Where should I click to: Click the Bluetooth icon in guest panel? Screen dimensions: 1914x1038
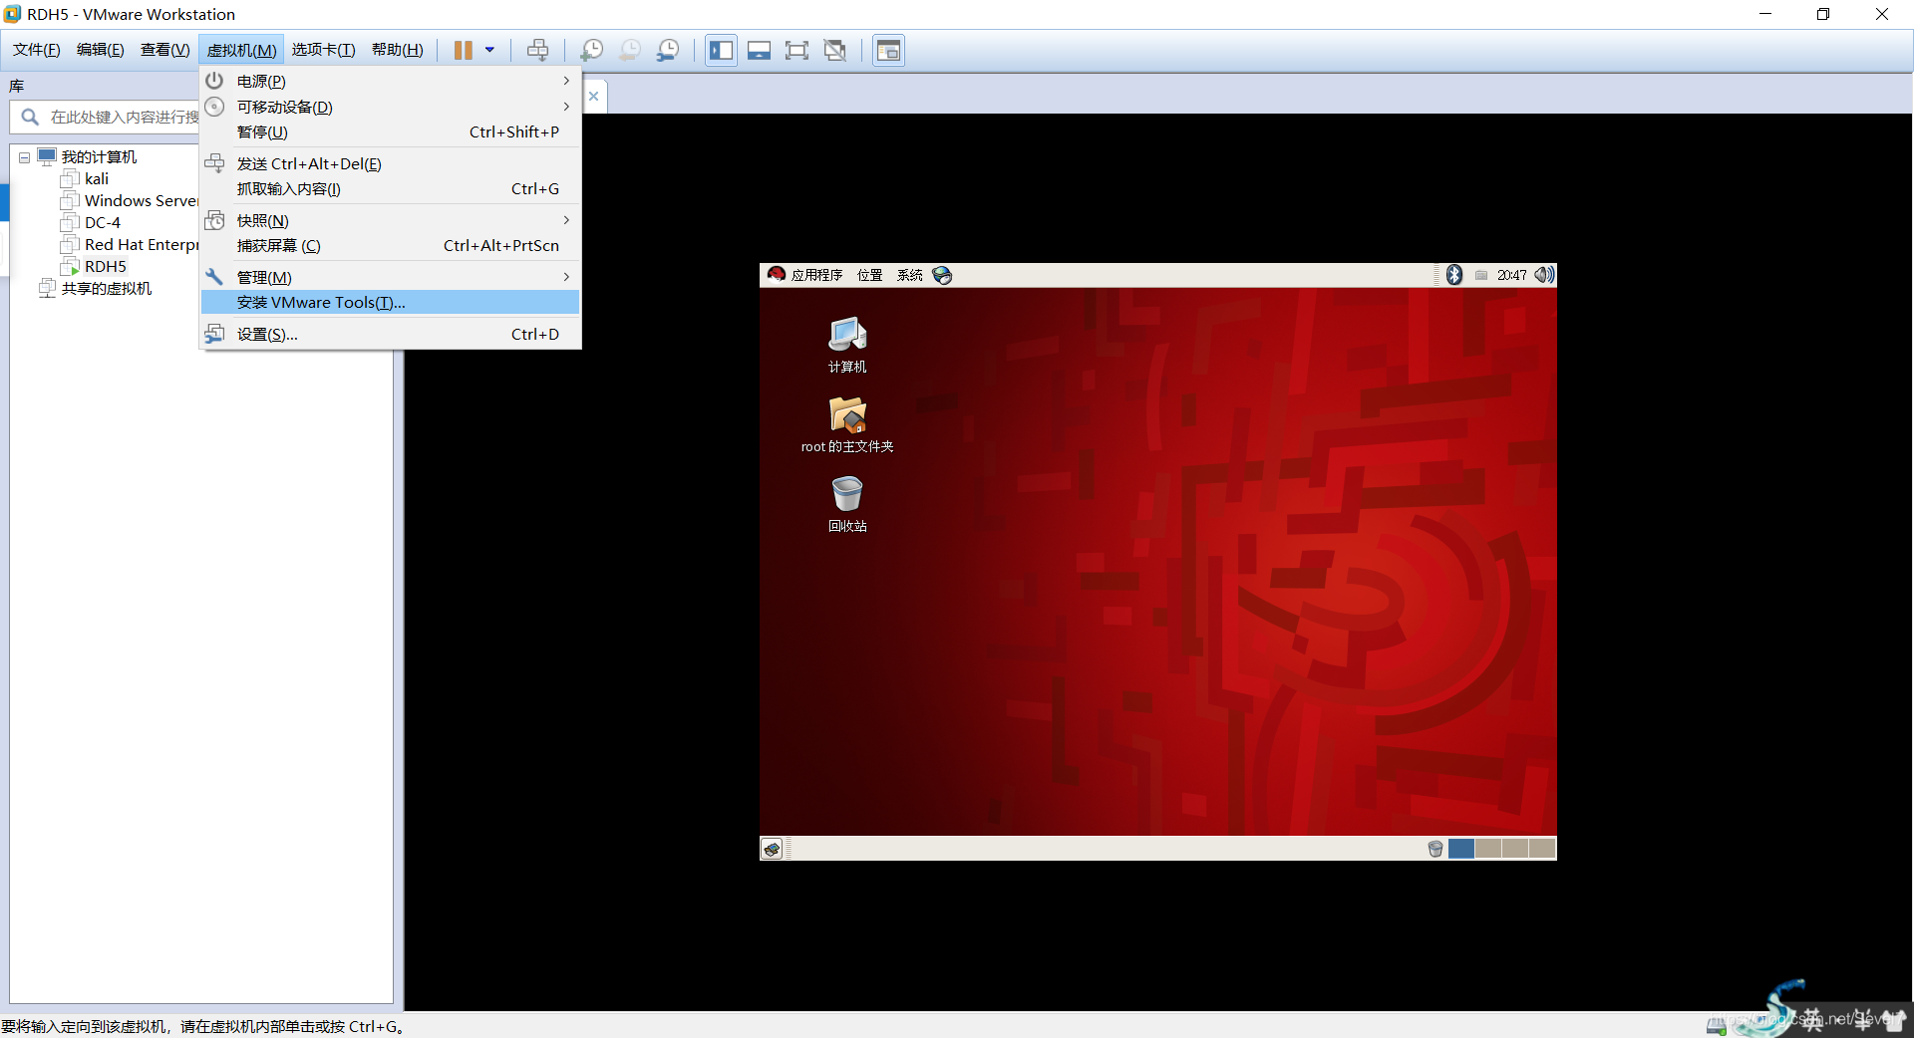(1454, 275)
